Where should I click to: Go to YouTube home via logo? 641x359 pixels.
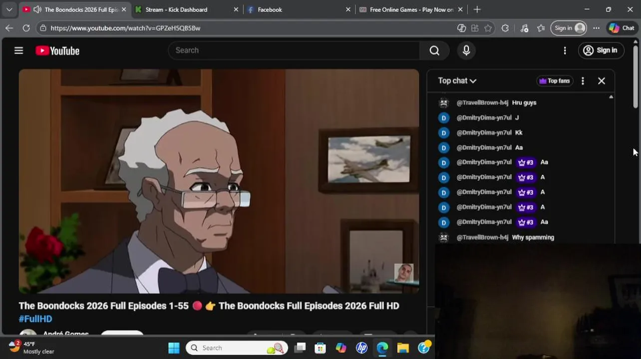click(57, 50)
